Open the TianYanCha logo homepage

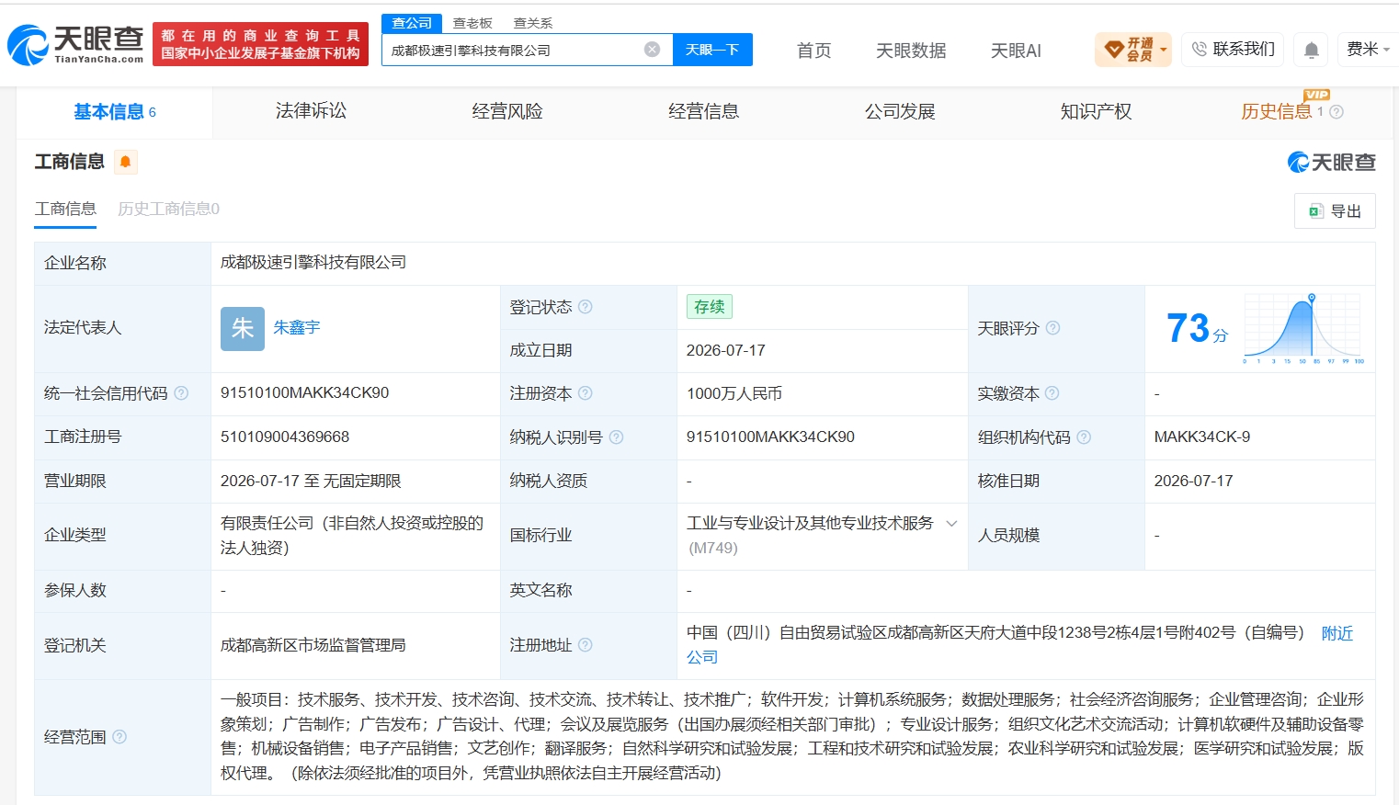[x=75, y=44]
